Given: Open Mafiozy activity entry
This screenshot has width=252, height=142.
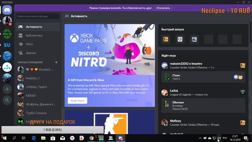Looking at the screenshot, I should [x=203, y=123].
